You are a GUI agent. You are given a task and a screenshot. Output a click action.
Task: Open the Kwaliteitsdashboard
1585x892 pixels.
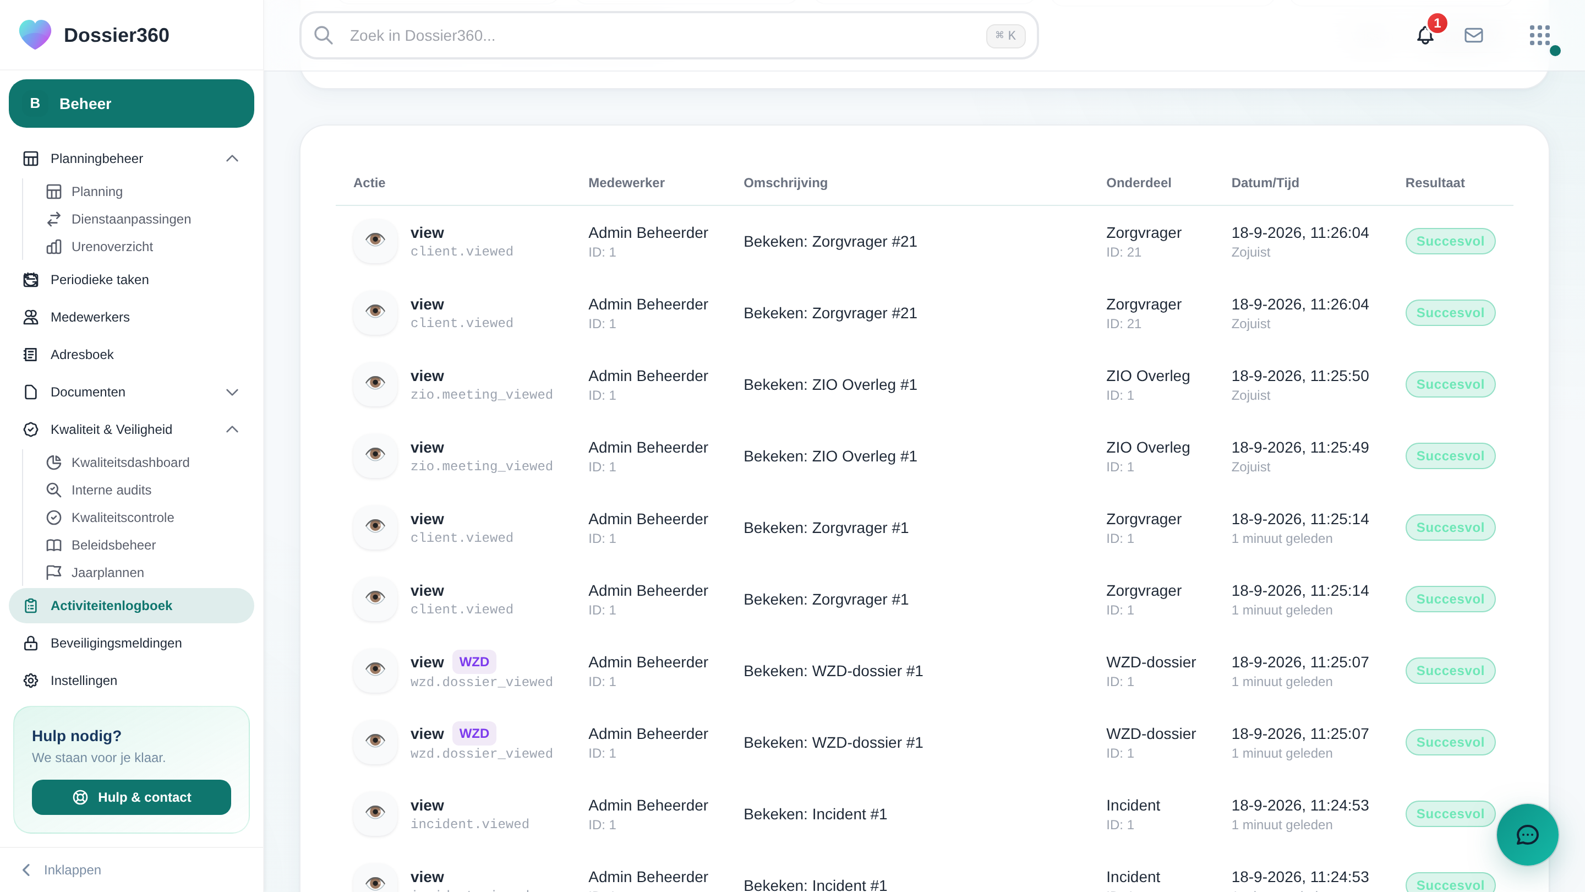[130, 463]
